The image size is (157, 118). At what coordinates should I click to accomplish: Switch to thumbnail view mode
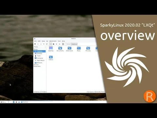coord(54,44)
